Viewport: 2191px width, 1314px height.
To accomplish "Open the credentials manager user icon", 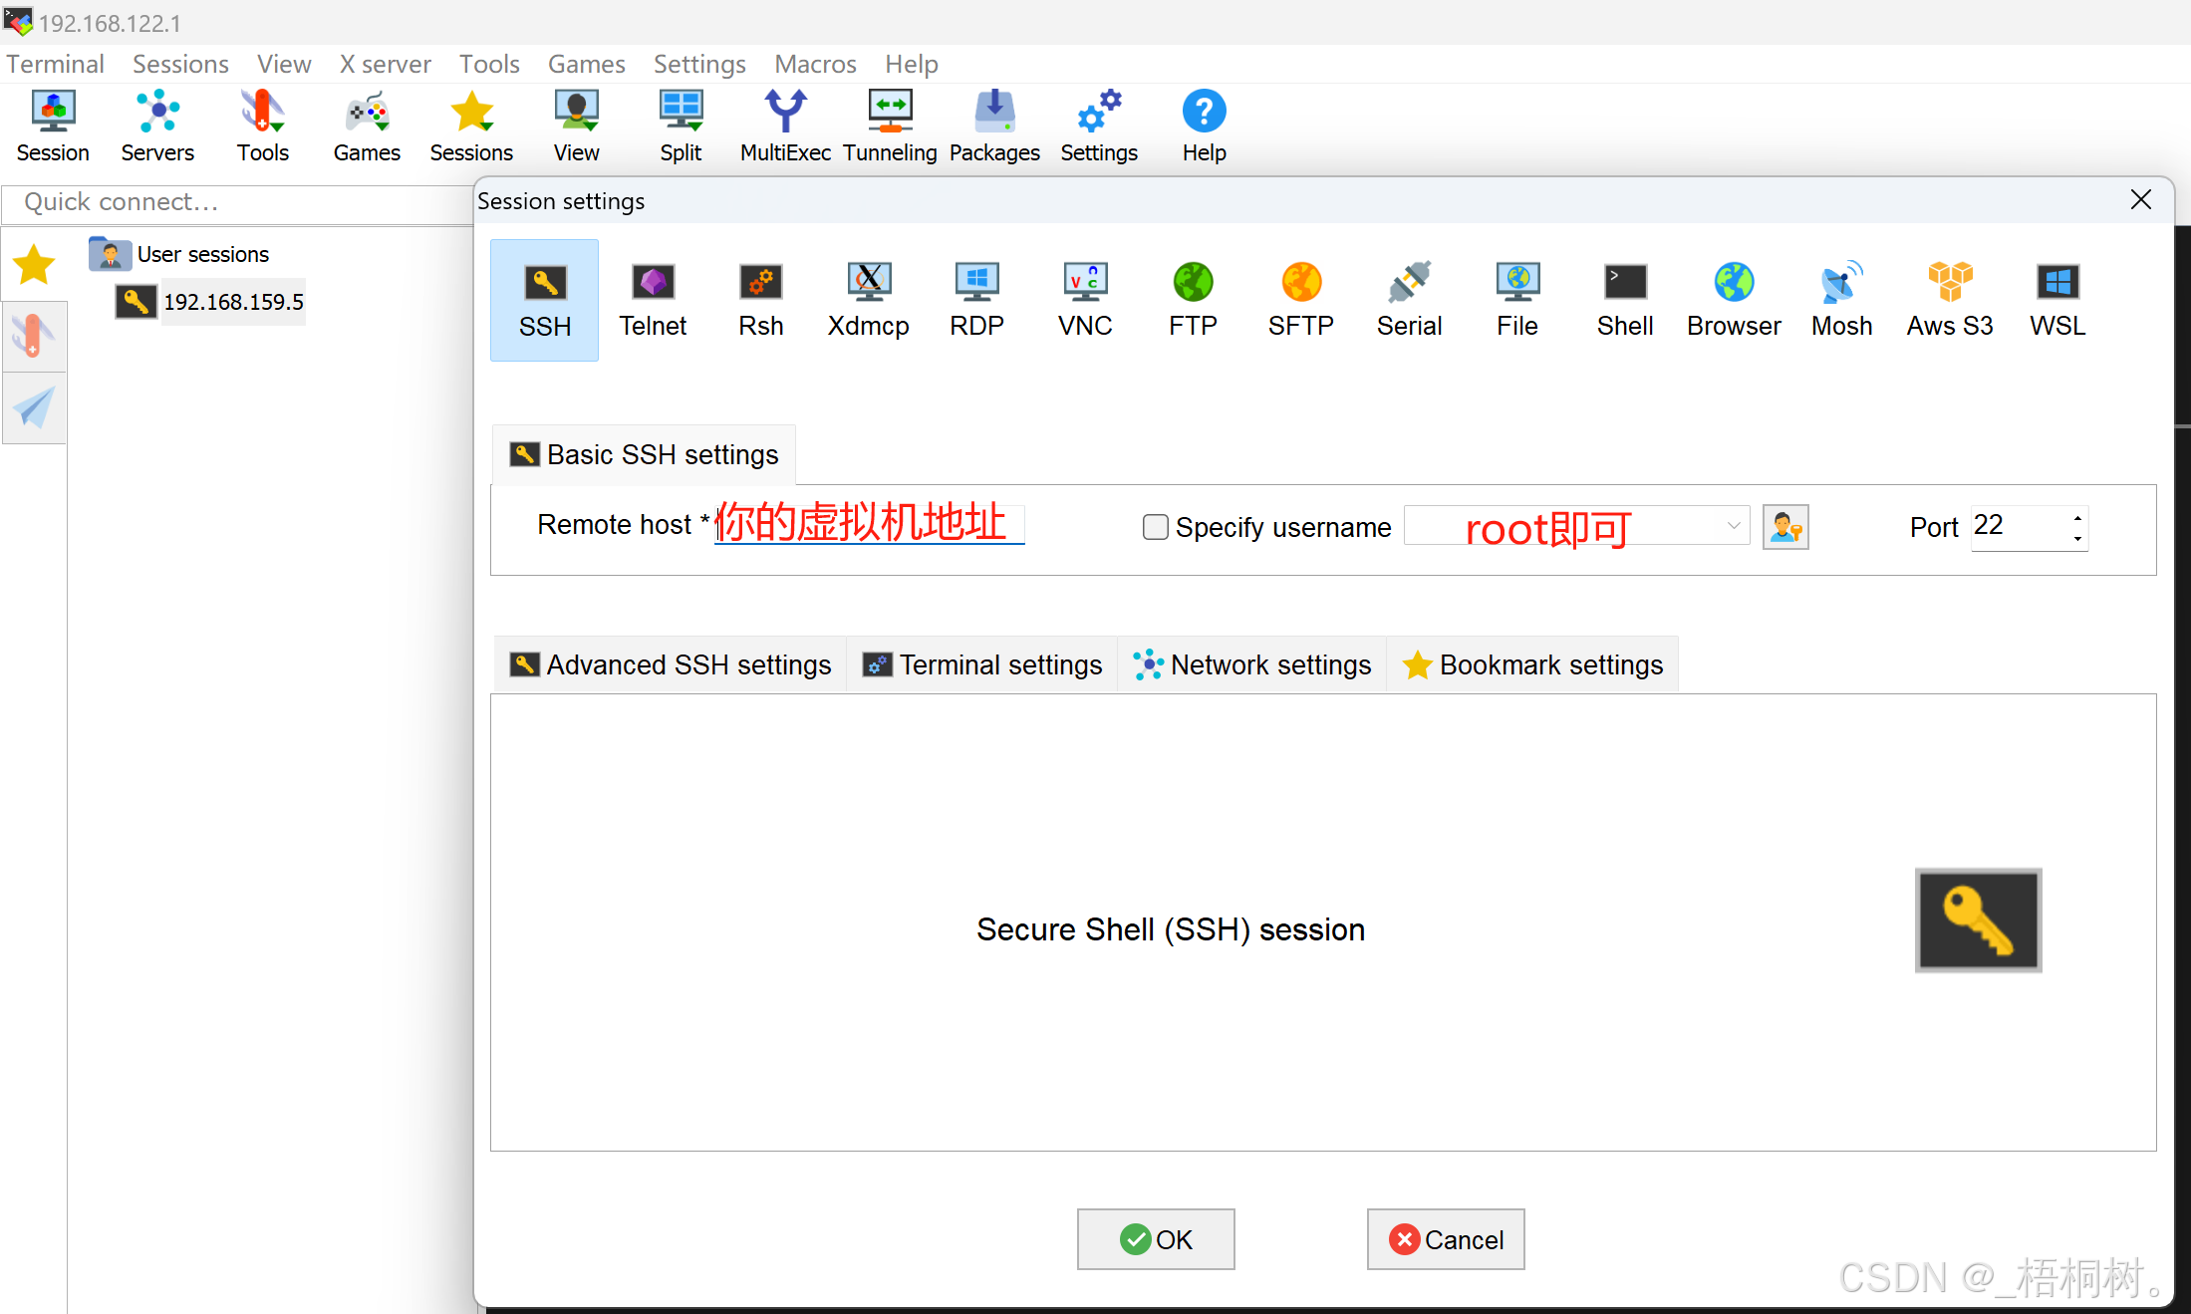I will pos(1784,526).
